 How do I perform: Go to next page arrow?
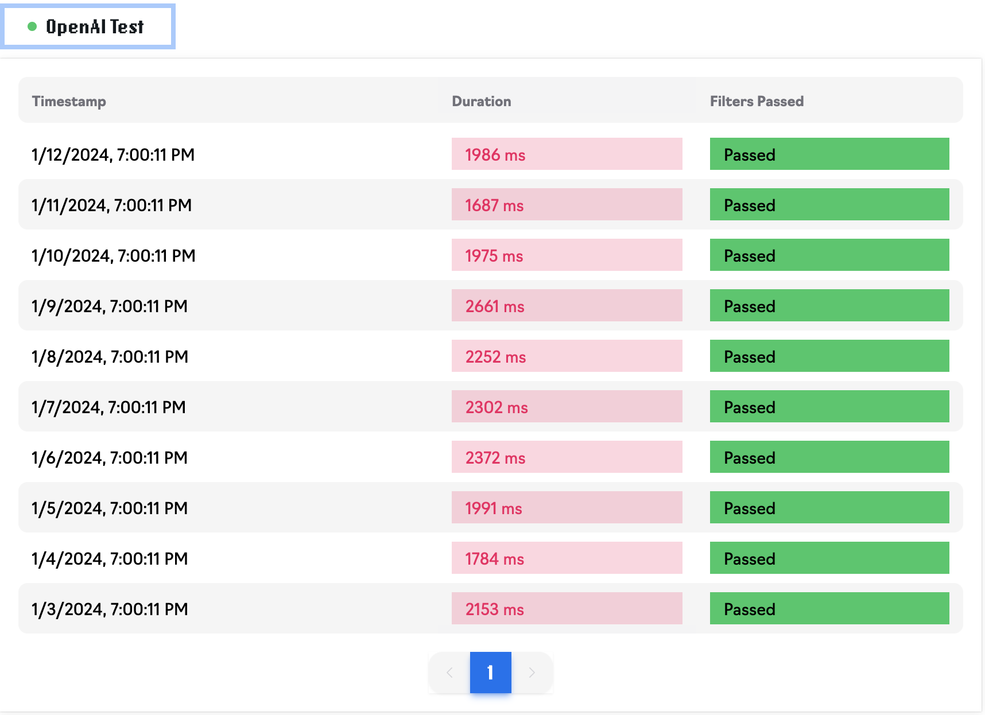(532, 673)
